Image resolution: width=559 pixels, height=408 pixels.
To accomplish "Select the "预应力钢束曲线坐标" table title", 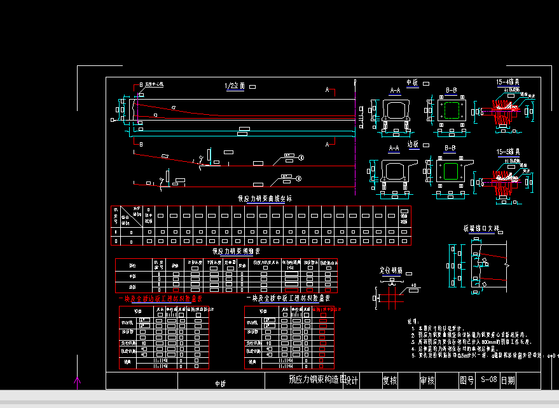I will (265, 199).
